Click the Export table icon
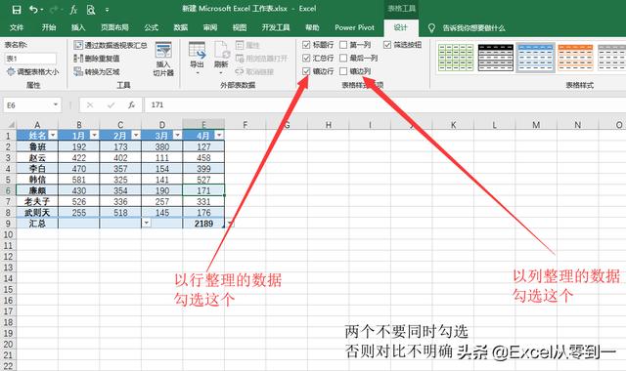The width and height of the screenshot is (626, 371). pos(197,50)
